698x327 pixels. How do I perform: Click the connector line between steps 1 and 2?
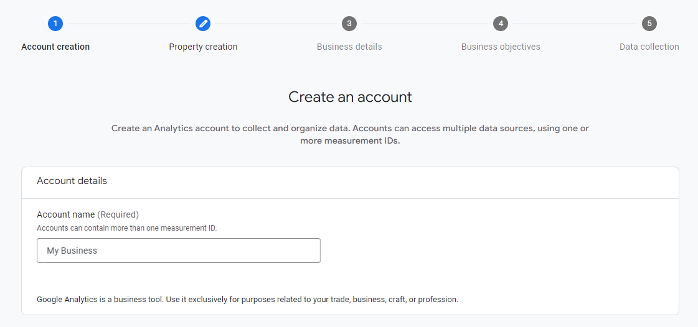tap(129, 24)
